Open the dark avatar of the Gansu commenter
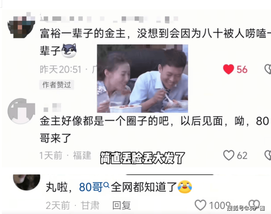This screenshot has width=271, height=214. pyautogui.click(x=27, y=182)
